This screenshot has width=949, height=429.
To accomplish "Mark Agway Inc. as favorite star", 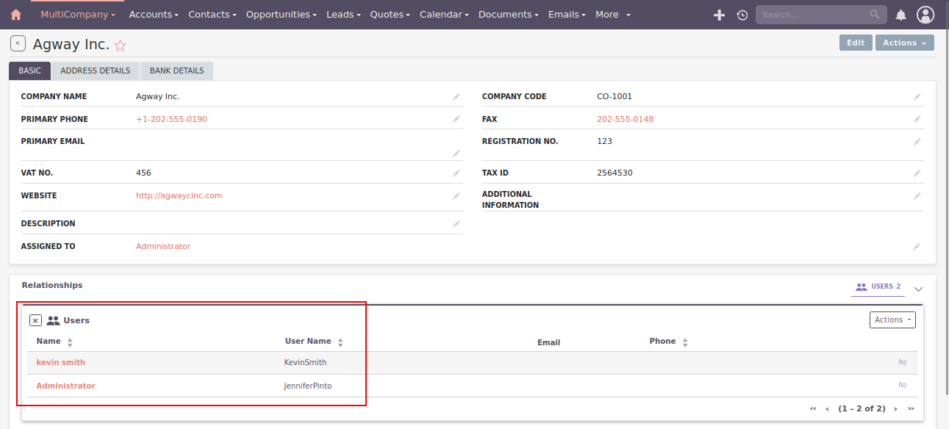I will (121, 46).
